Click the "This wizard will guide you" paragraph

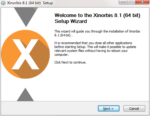[97, 33]
